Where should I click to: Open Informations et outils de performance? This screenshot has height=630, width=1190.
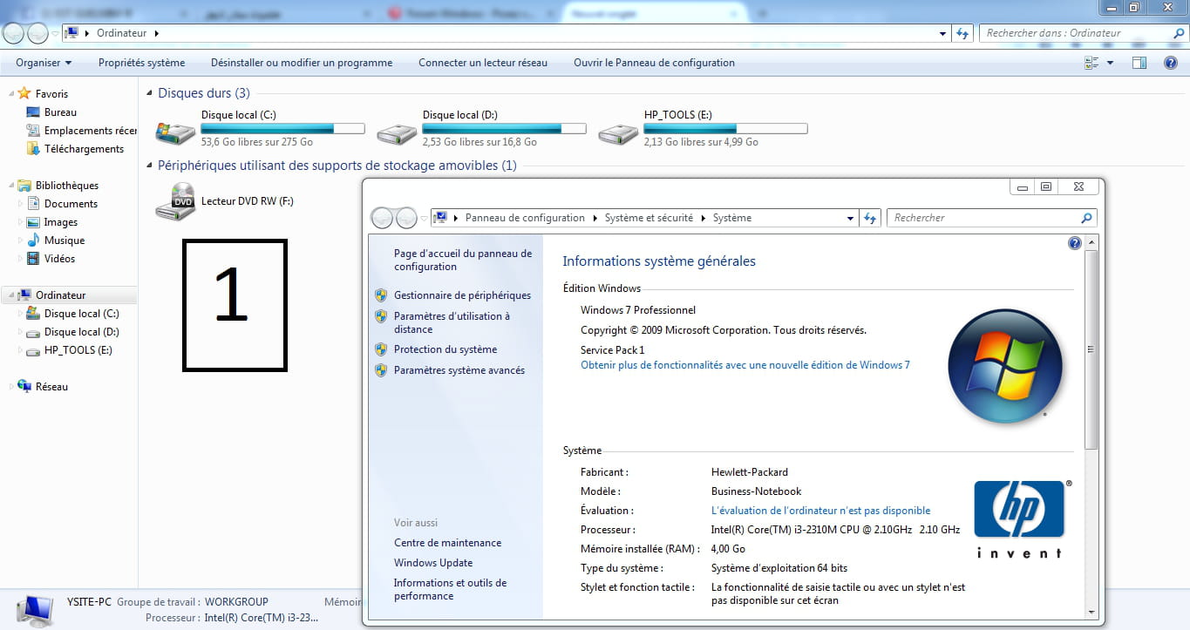tap(450, 589)
